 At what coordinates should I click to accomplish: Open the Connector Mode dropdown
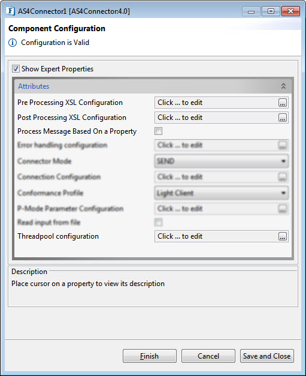click(221, 161)
